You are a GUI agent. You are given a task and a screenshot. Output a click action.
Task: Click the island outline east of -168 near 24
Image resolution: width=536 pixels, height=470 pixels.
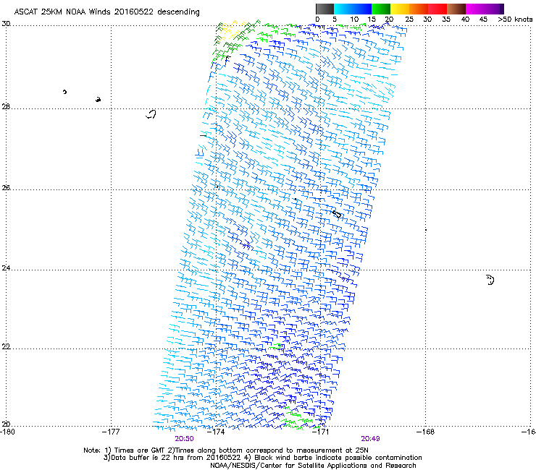click(490, 280)
